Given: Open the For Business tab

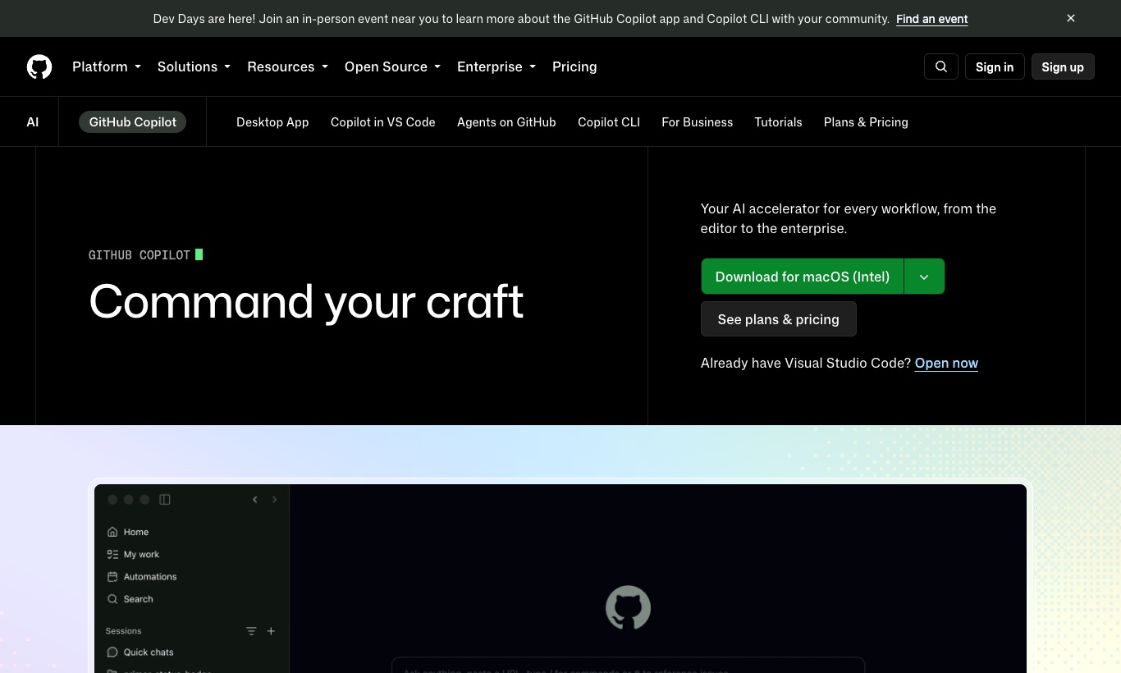Looking at the screenshot, I should pos(698,122).
